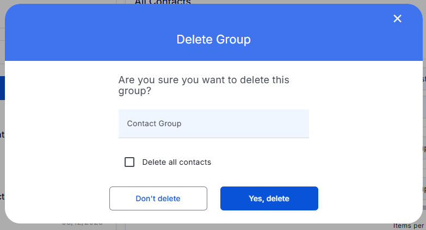426x230 pixels.
Task: Confirm with the Yes, delete button
Action: point(269,198)
